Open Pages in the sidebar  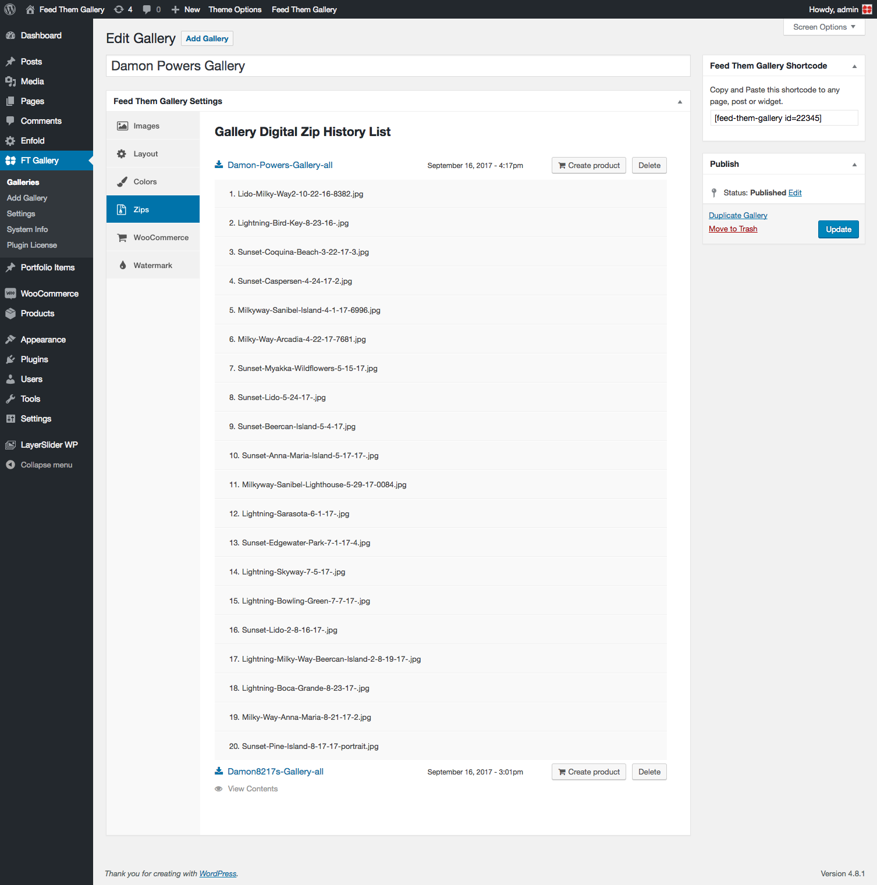click(47, 101)
